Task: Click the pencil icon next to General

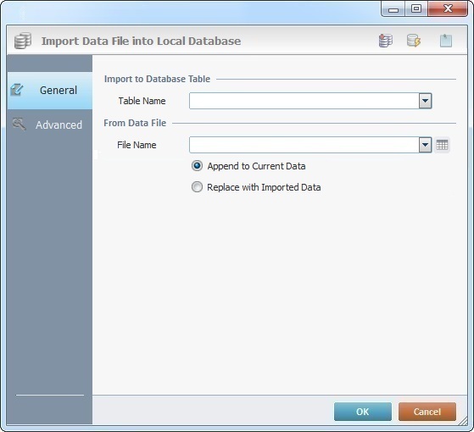Action: point(17,90)
